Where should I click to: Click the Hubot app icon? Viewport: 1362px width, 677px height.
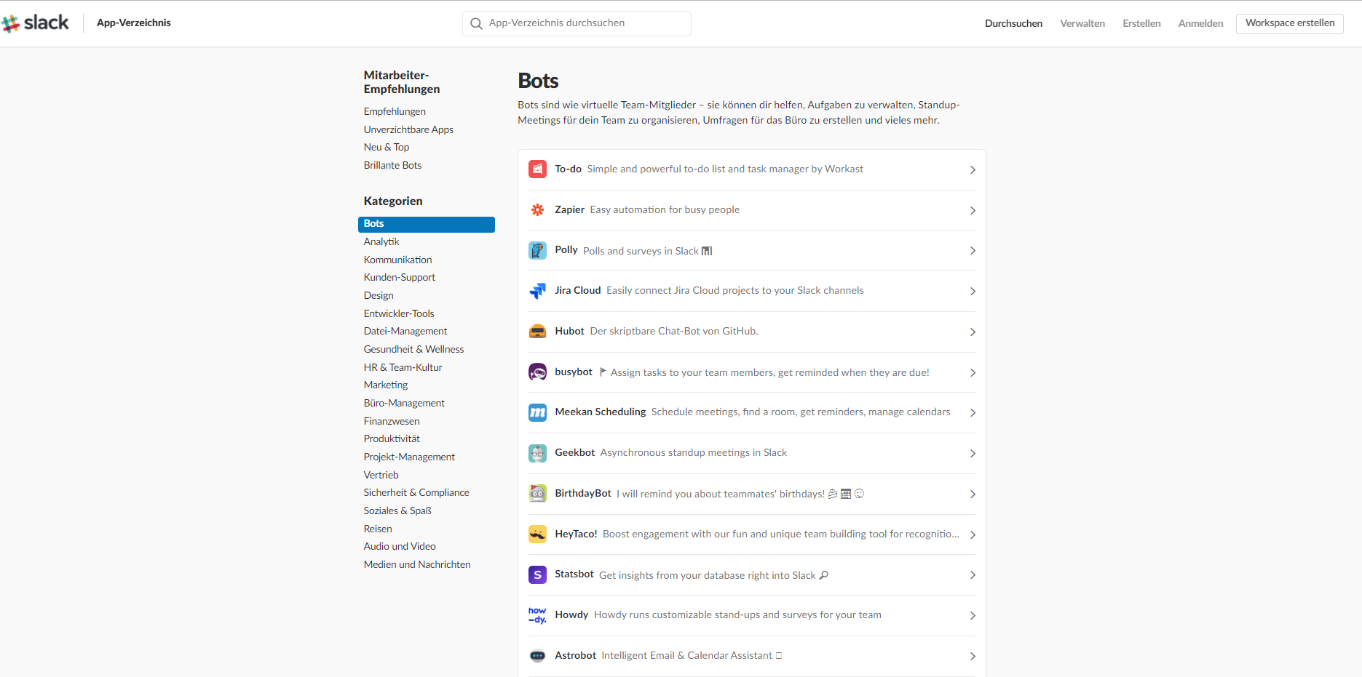537,332
